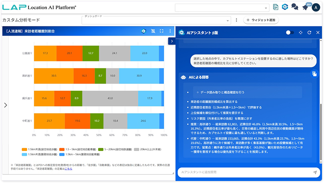Collapse the AI panel with chevron arrow
The width and height of the screenshot is (324, 183).
point(171,41)
